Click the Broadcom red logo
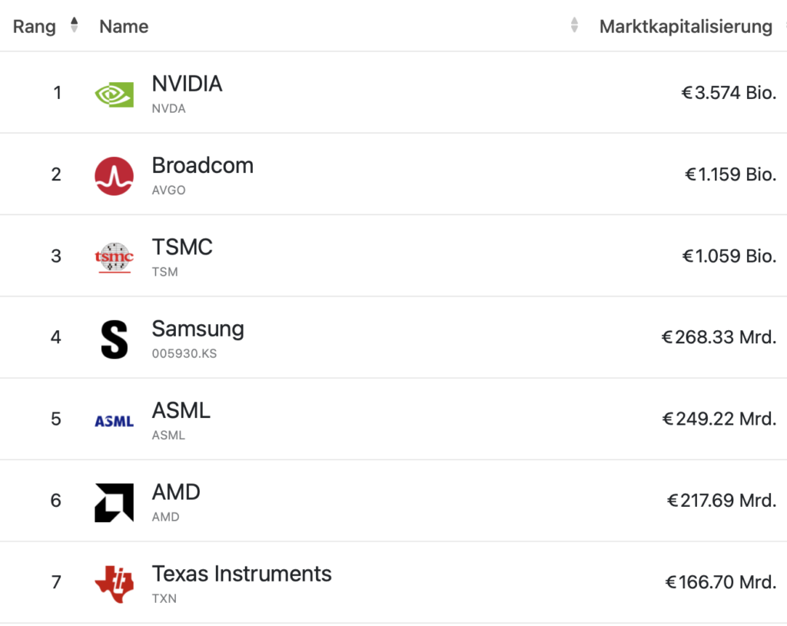This screenshot has width=787, height=626. coord(114,176)
